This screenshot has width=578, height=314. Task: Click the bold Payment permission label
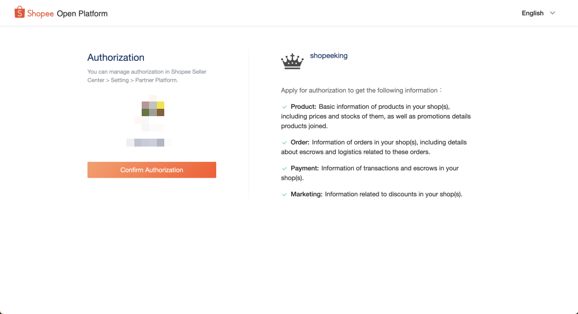305,168
